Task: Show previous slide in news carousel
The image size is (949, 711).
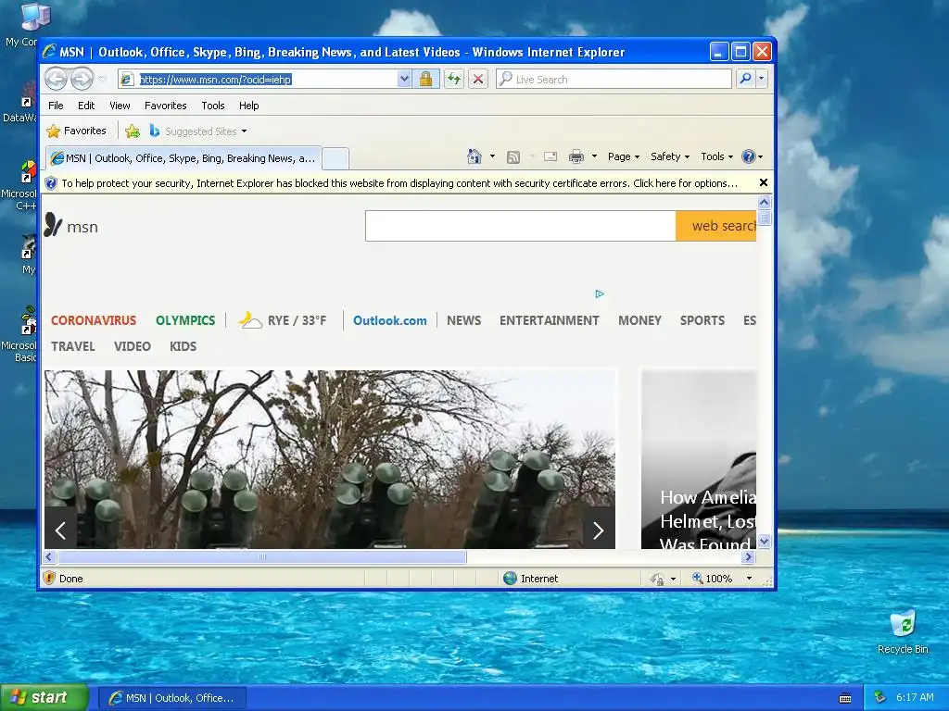Action: (60, 530)
